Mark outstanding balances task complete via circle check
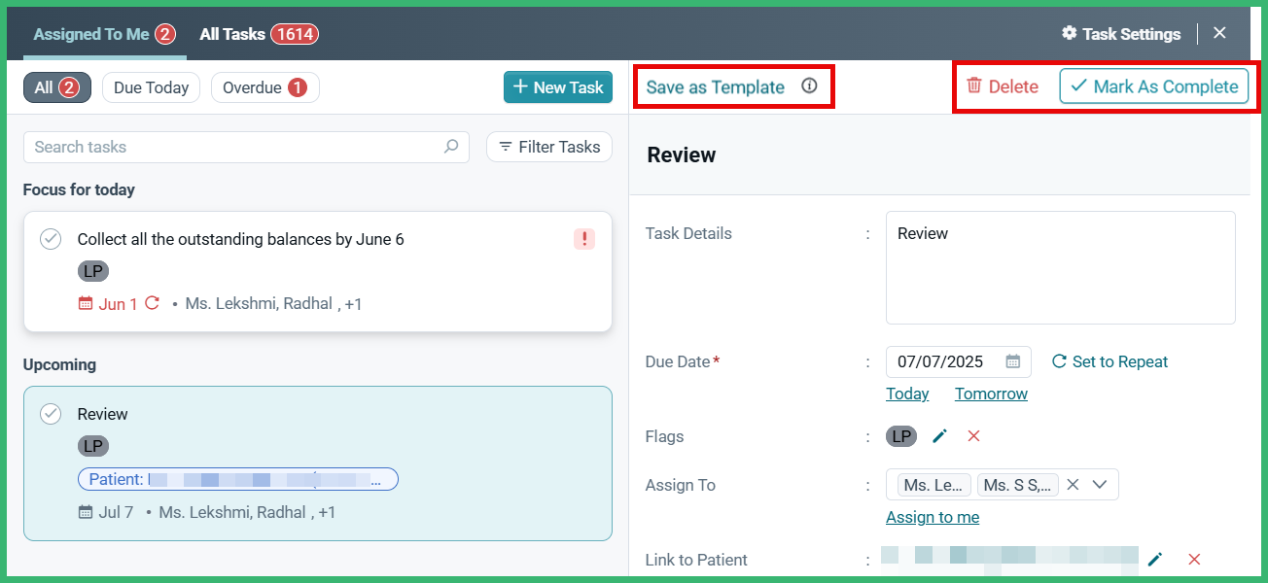This screenshot has width=1268, height=583. click(51, 239)
